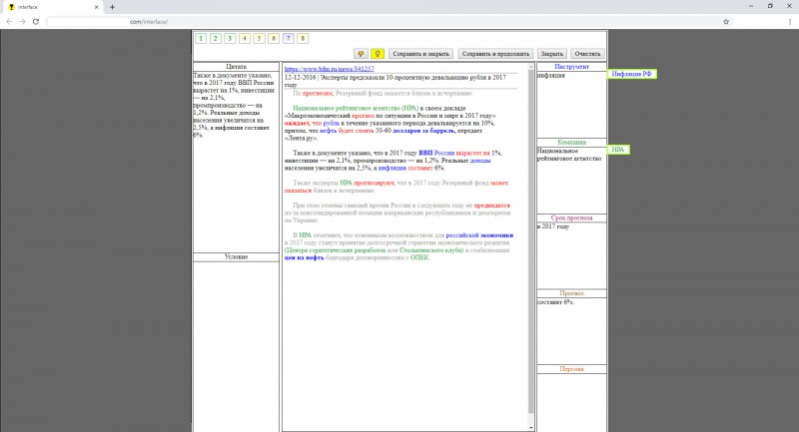Click into the Цитата text field
799x432 pixels.
pyautogui.click(x=236, y=162)
